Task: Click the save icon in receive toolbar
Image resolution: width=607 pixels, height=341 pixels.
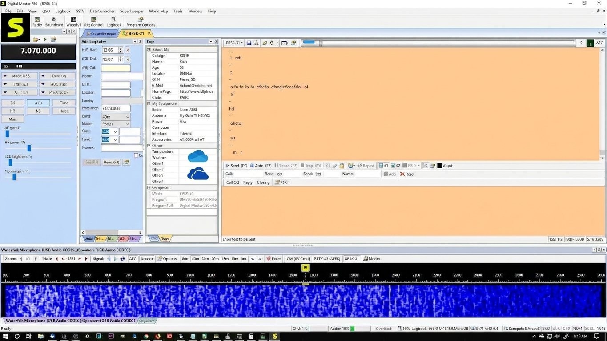Action: pos(249,43)
